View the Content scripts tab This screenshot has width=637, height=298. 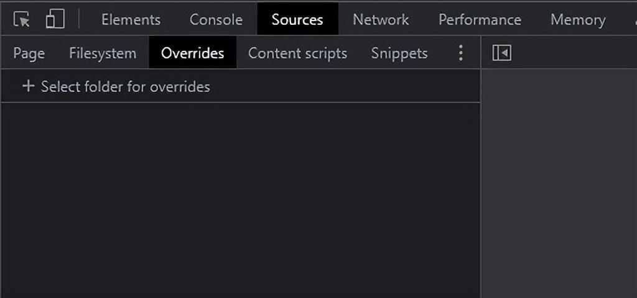click(298, 53)
